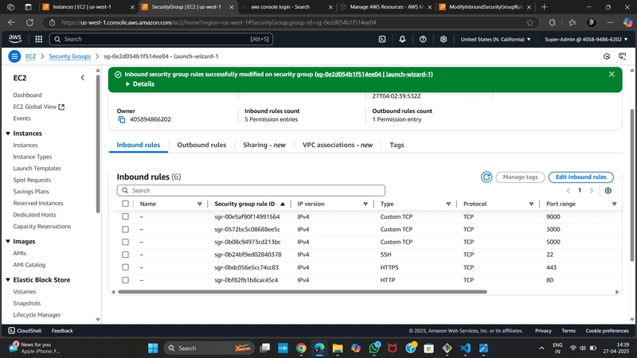
Task: Switch to VPC associations tab
Action: point(337,145)
